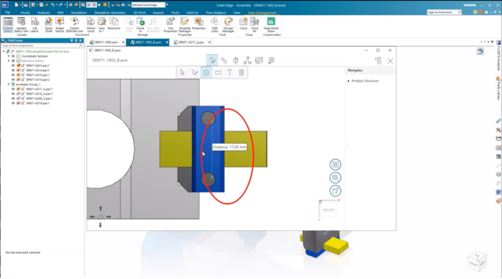Screen dimensions: 502x279
Task: Select the freehand sketch markup tool
Action: 195,73
